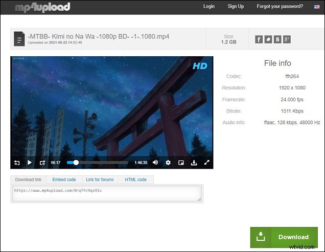Share the file on Blogger
This screenshot has height=252, width=325.
coord(277,39)
